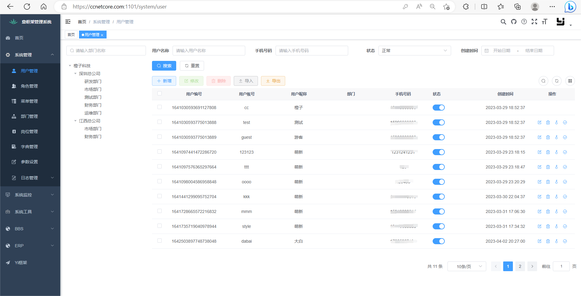Click the 搜索 search button

(x=164, y=66)
